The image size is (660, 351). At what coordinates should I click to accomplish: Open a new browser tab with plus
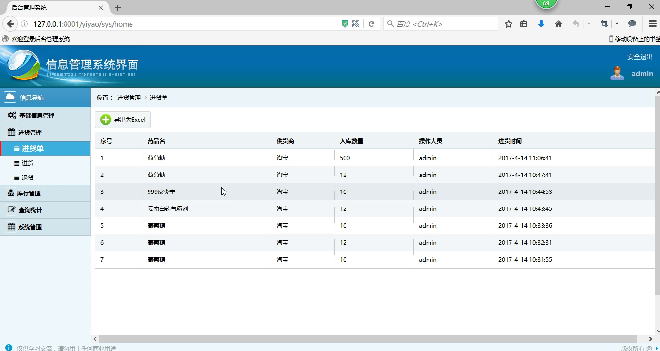118,8
